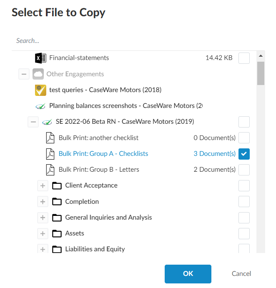The height and width of the screenshot is (288, 276).
Task: Collapse the Other Engagements section
Action: pos(24,74)
